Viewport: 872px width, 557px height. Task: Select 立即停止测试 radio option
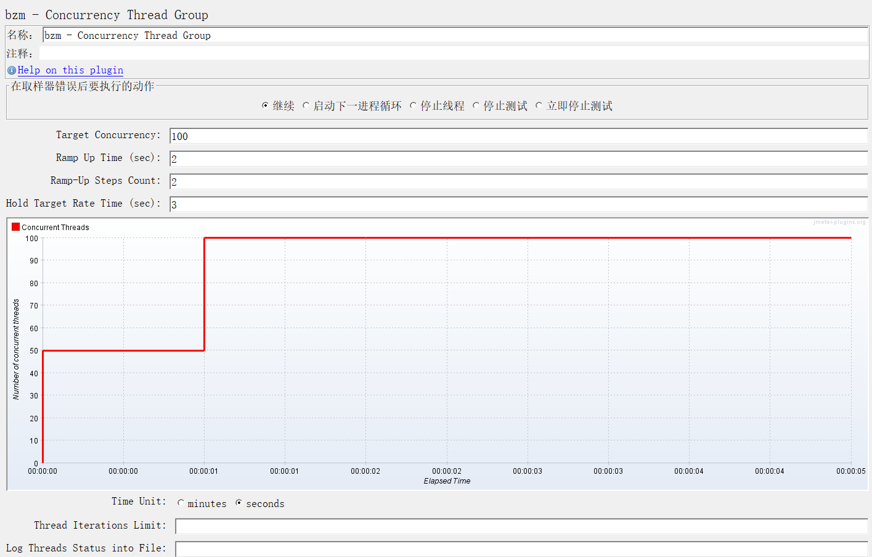pyautogui.click(x=539, y=105)
